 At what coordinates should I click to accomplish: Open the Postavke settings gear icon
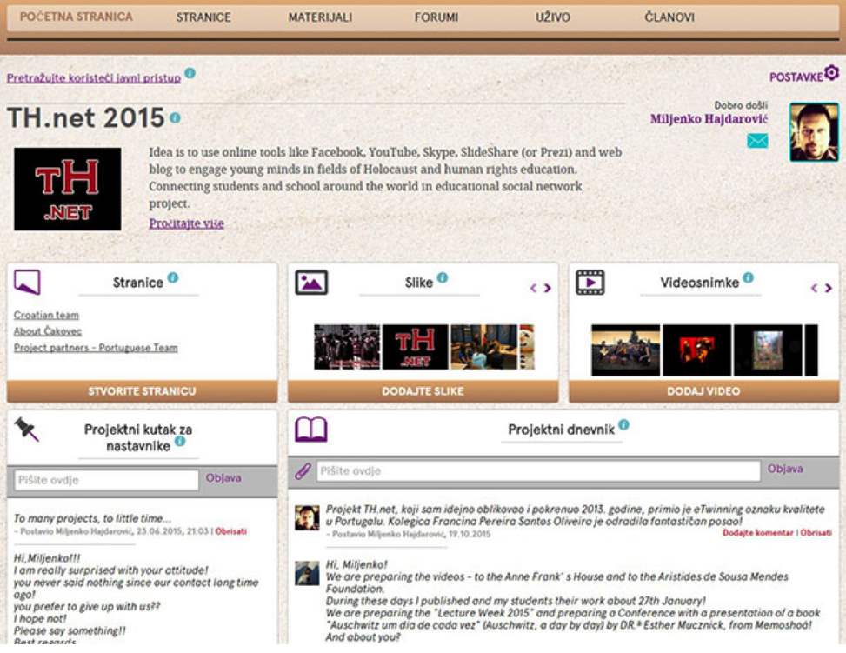[831, 76]
